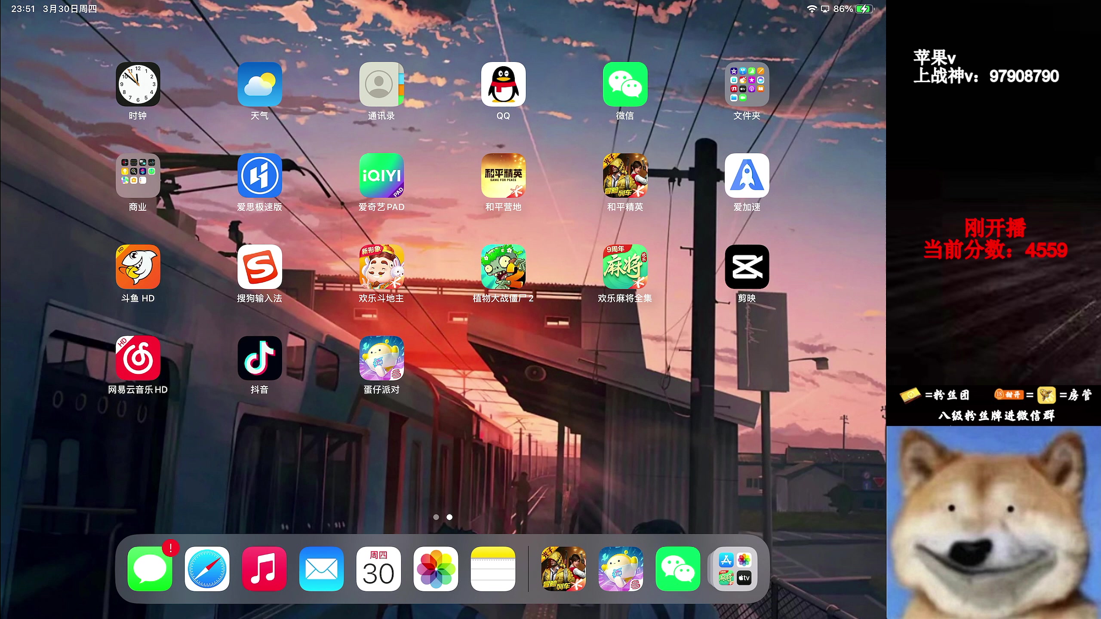This screenshot has width=1101, height=619.
Task: Tap the battery 86% indicator
Action: tap(853, 9)
